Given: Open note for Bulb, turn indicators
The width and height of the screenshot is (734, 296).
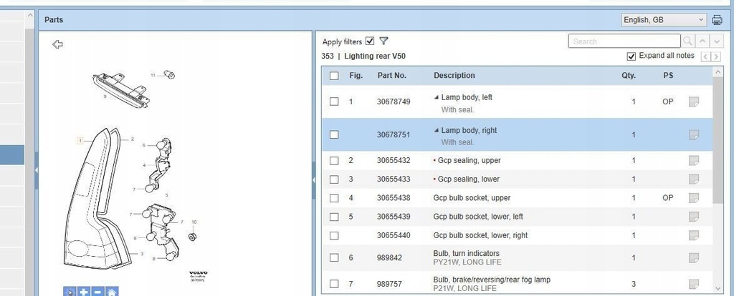Looking at the screenshot, I should click(694, 257).
